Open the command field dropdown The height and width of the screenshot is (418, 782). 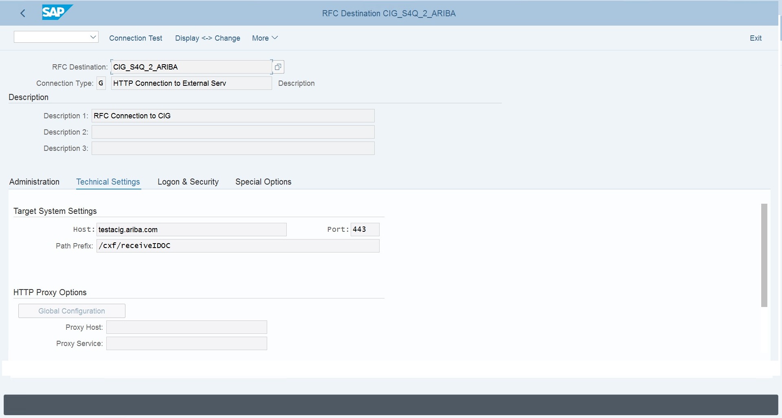click(x=93, y=37)
